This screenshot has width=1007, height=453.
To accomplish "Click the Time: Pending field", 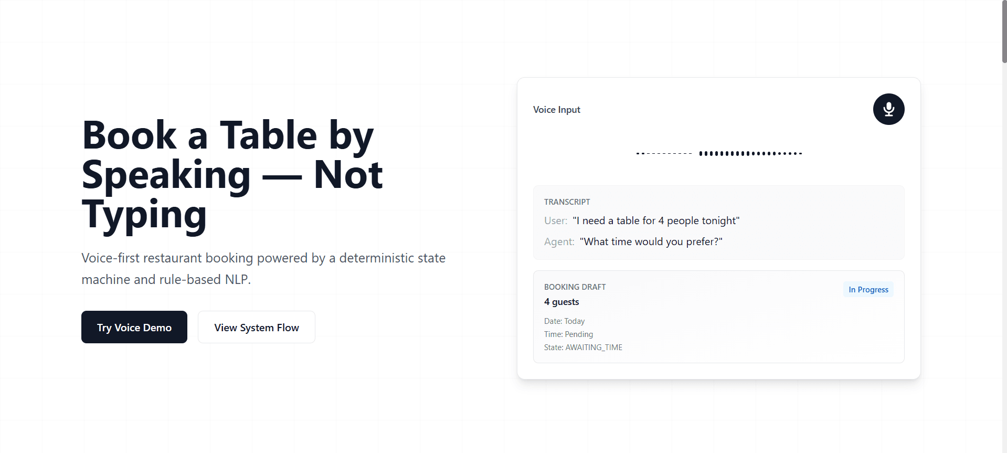I will [568, 334].
